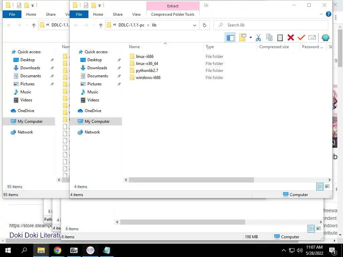Click the envelope E-mail icon in toolbar
Image resolution: width=343 pixels, height=257 pixels.
[312, 37]
